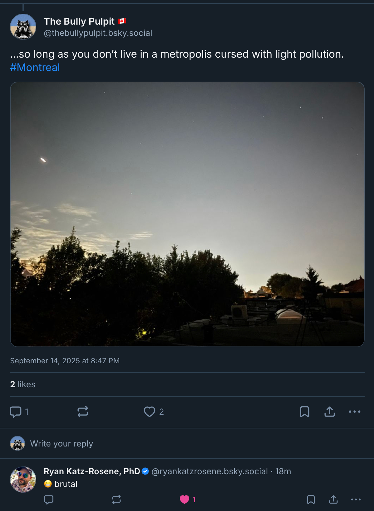Share Ryan's "brutal" reply
374x511 pixels.
point(333,500)
